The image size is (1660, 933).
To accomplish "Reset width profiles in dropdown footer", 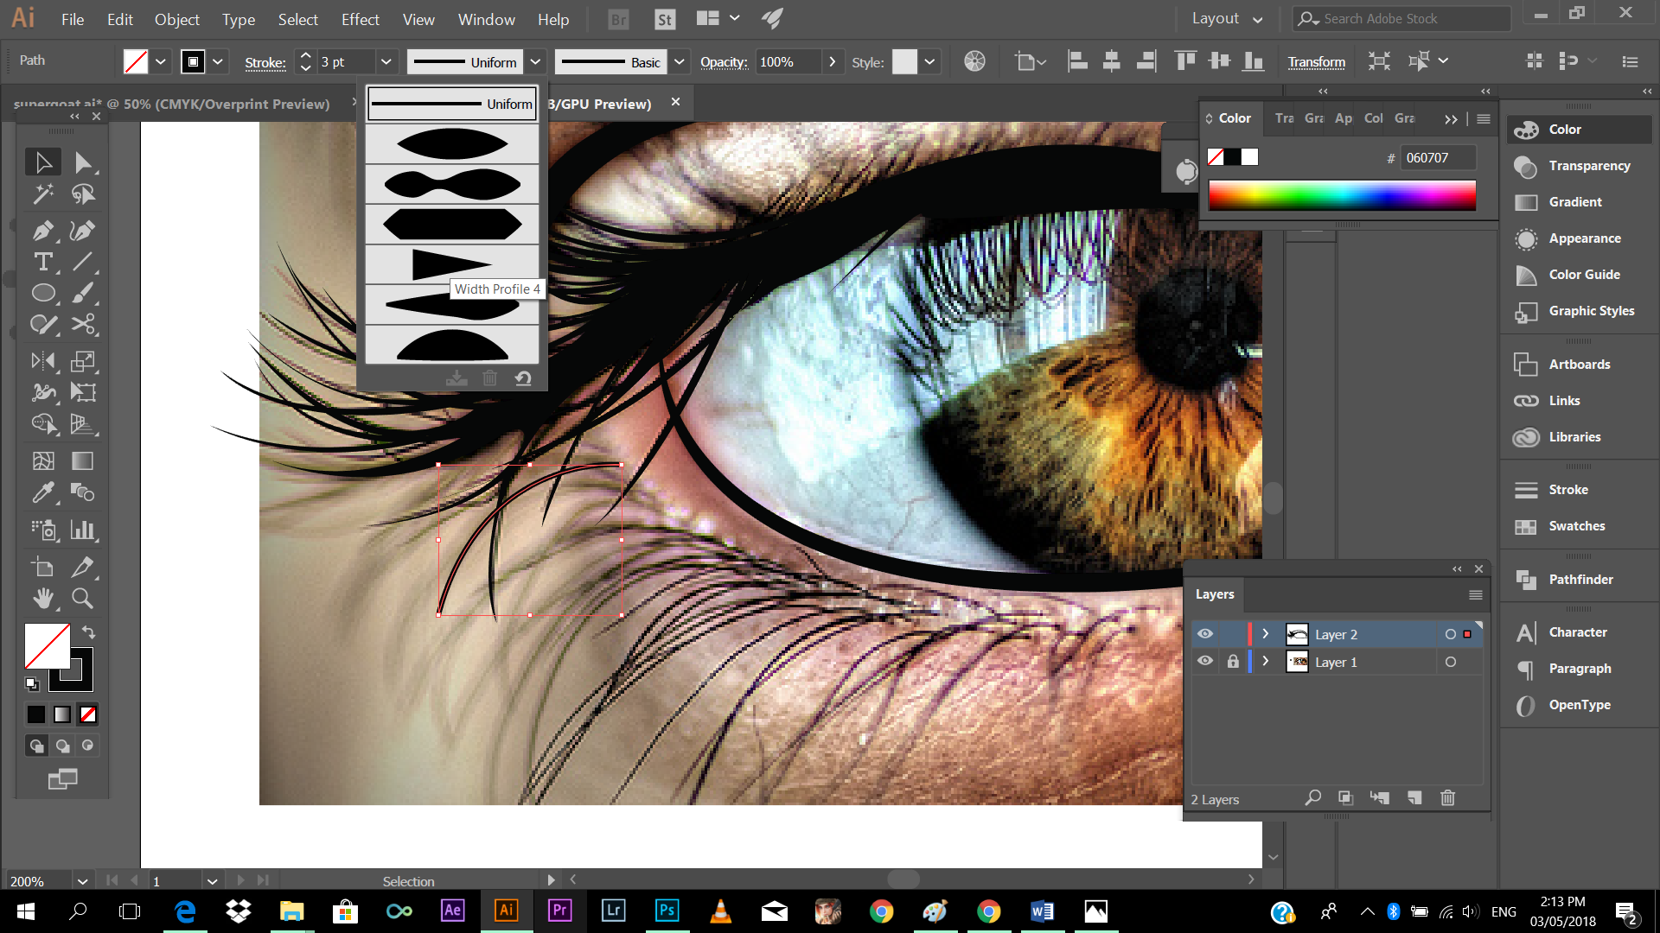I will tap(523, 378).
